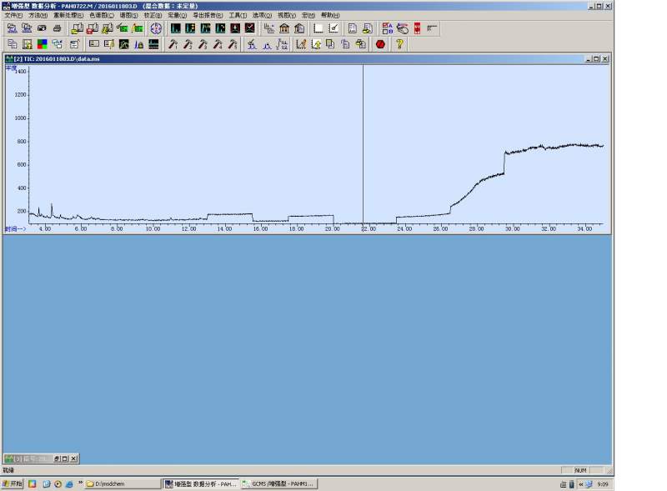Click the small blue double-peak icon
Viewport: 667px width, 491px height.
[267, 44]
